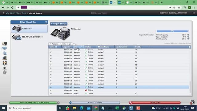Switch to the V5 browser tab
This screenshot has height=111, width=197.
(x=121, y=2)
